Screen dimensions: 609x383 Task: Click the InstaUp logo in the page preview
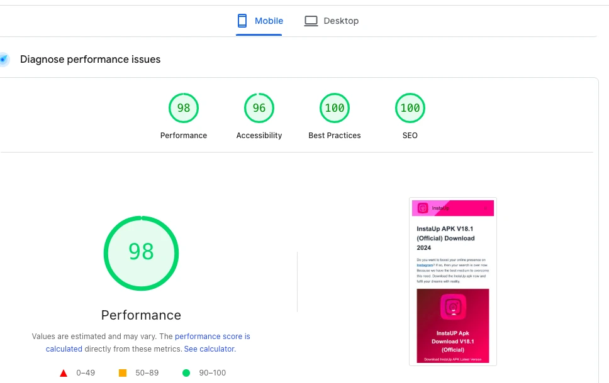click(423, 208)
